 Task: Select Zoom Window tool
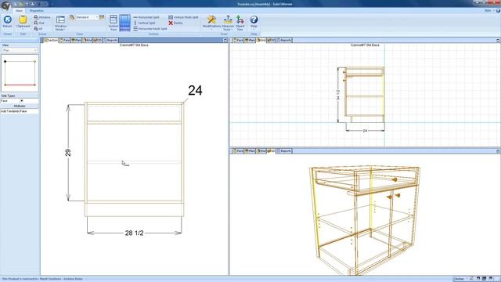pos(42,17)
